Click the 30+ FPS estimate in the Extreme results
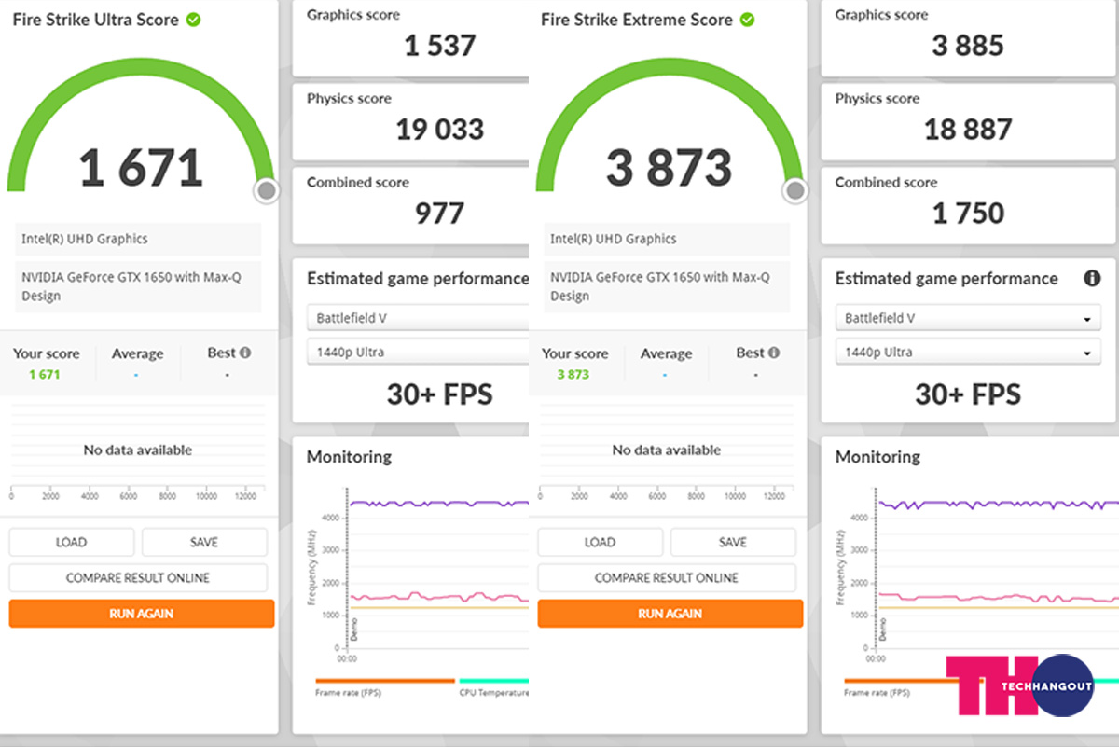1119x747 pixels. [968, 394]
